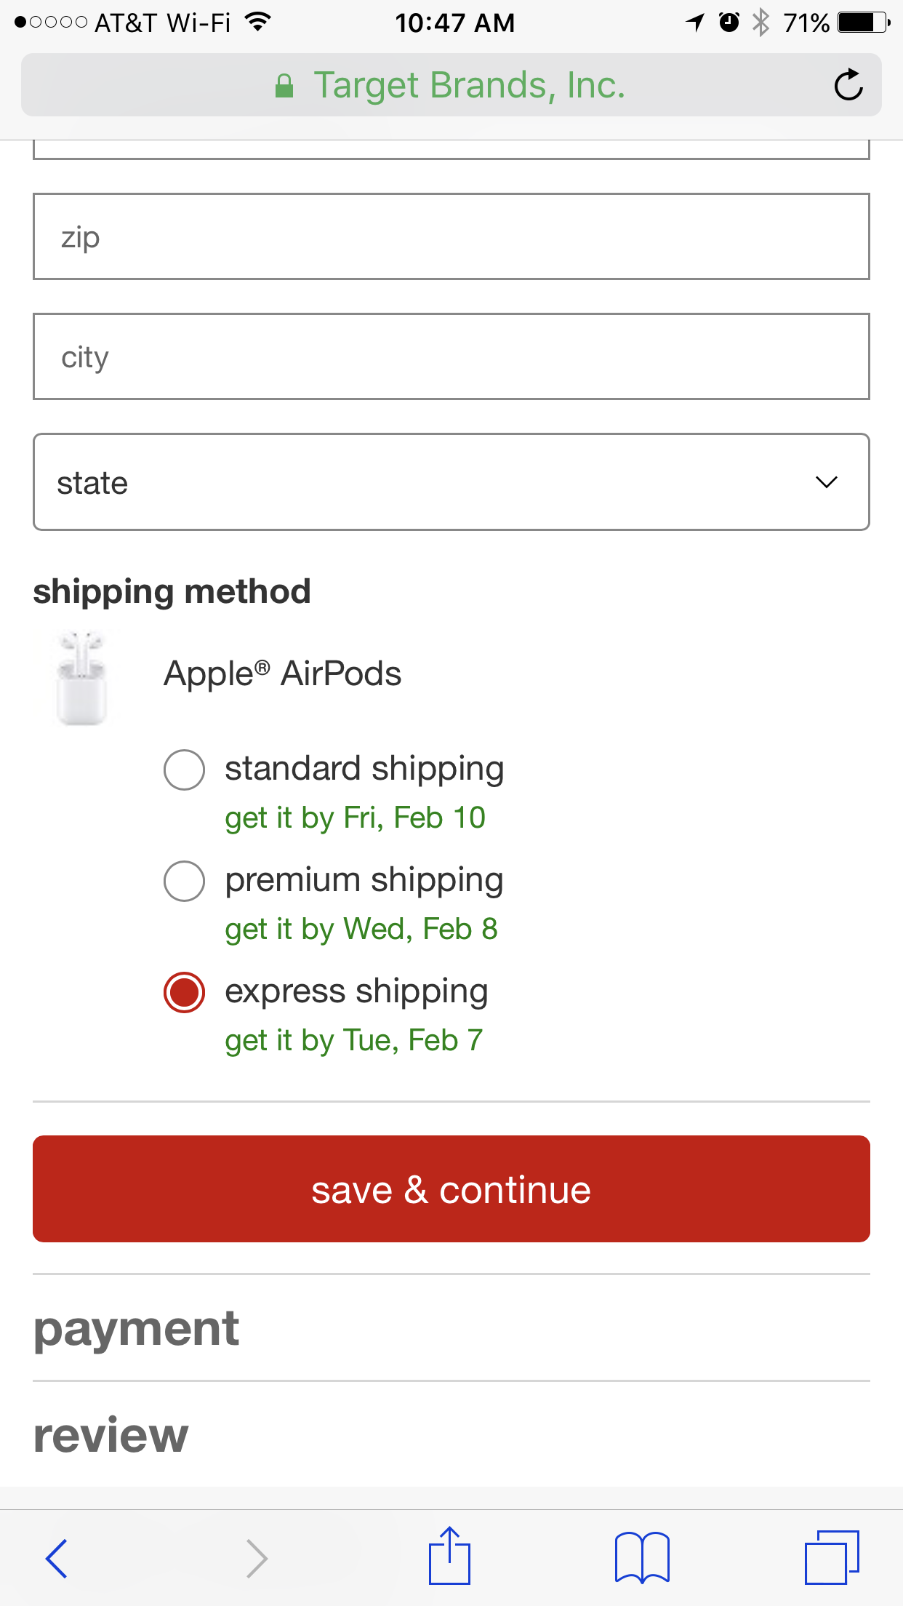This screenshot has height=1606, width=903.
Task: Tap the Safari back arrow
Action: click(57, 1558)
